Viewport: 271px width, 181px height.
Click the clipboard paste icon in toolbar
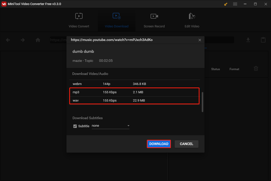[x=263, y=40]
